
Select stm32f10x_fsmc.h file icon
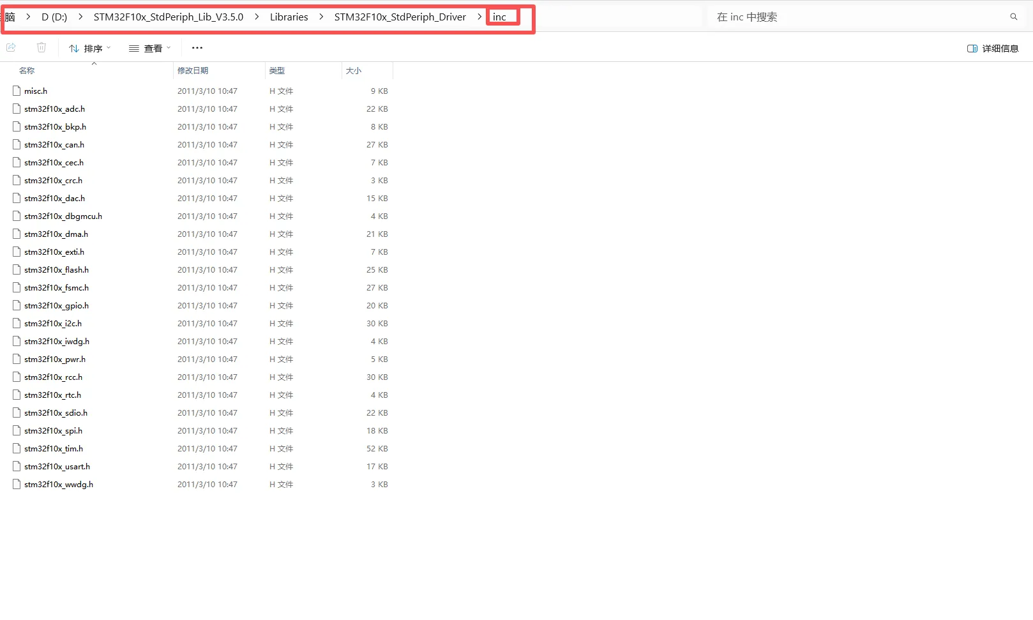pos(17,288)
